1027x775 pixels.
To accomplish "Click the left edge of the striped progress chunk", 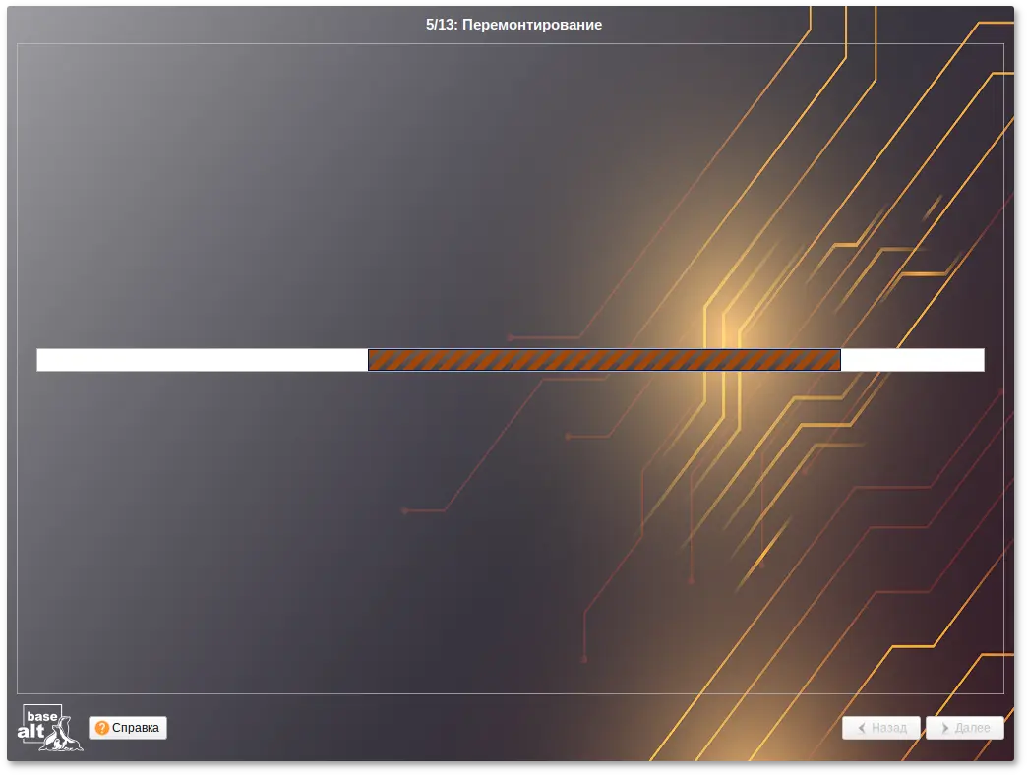I will [x=371, y=360].
